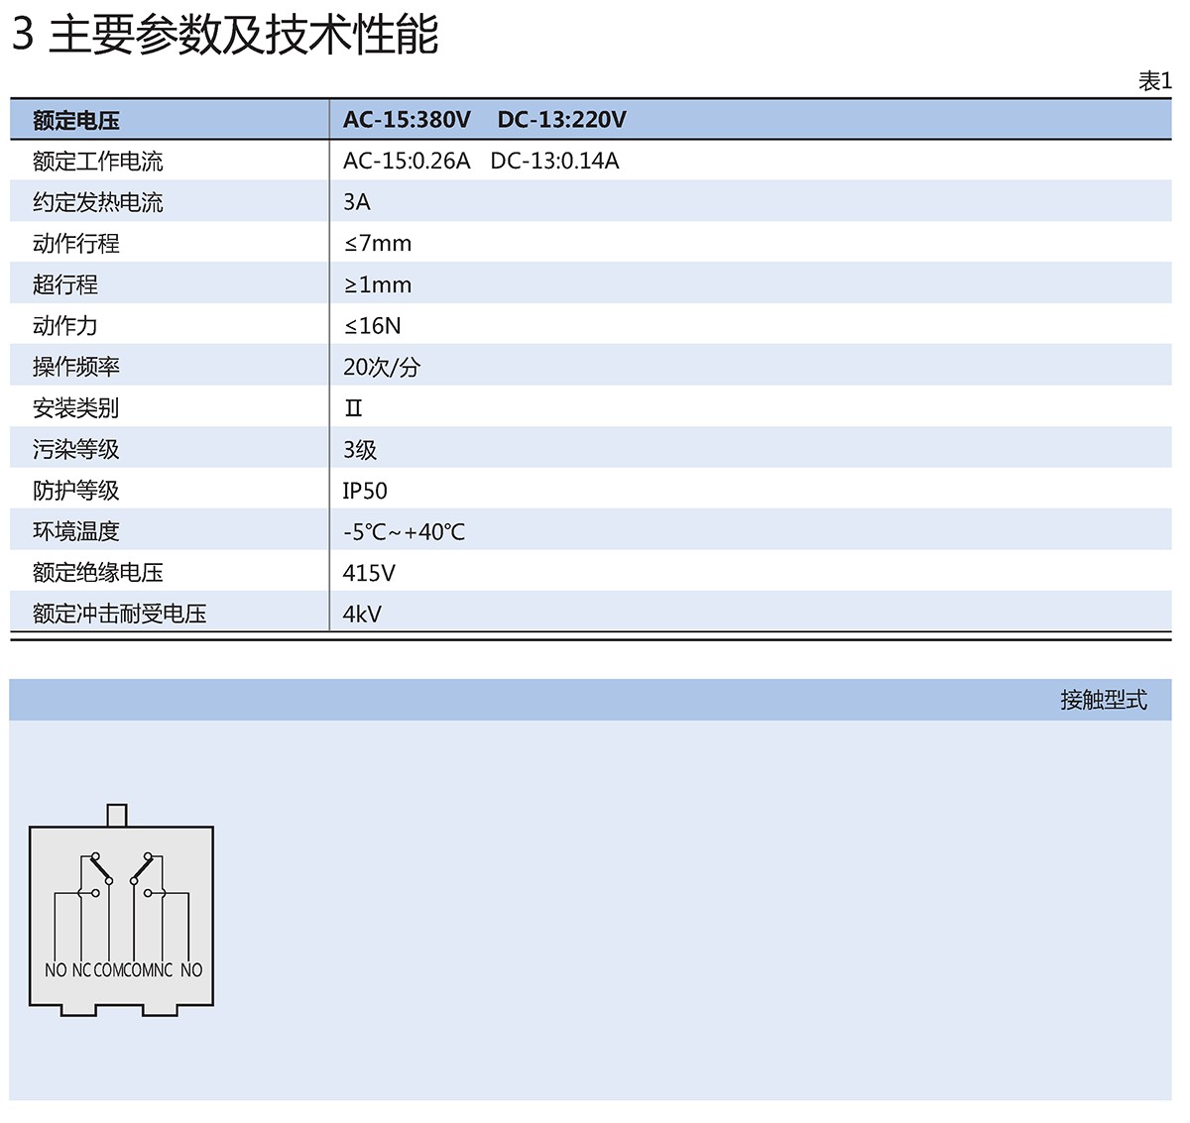Click the DC-13:220V header value
This screenshot has height=1123, width=1190.
[561, 120]
